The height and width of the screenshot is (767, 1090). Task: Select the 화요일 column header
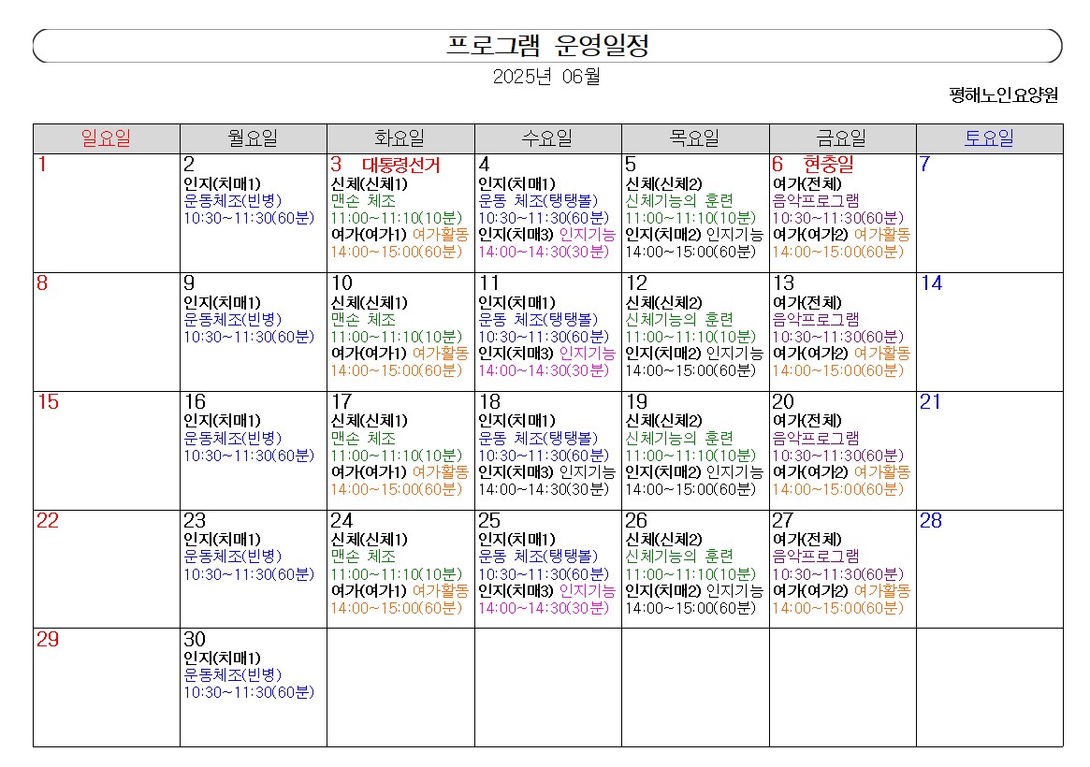400,138
